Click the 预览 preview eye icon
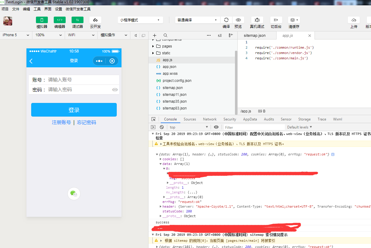The image size is (371, 248). [x=238, y=20]
